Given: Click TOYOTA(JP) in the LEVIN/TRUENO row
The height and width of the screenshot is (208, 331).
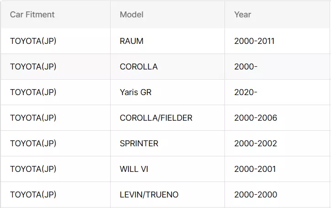Looking at the screenshot, I should (33, 194).
